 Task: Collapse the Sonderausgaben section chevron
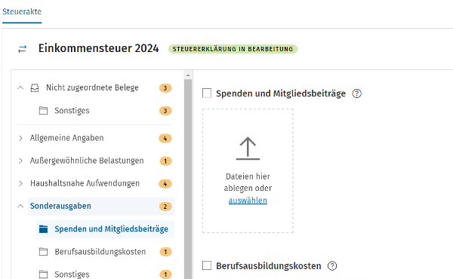(x=20, y=206)
